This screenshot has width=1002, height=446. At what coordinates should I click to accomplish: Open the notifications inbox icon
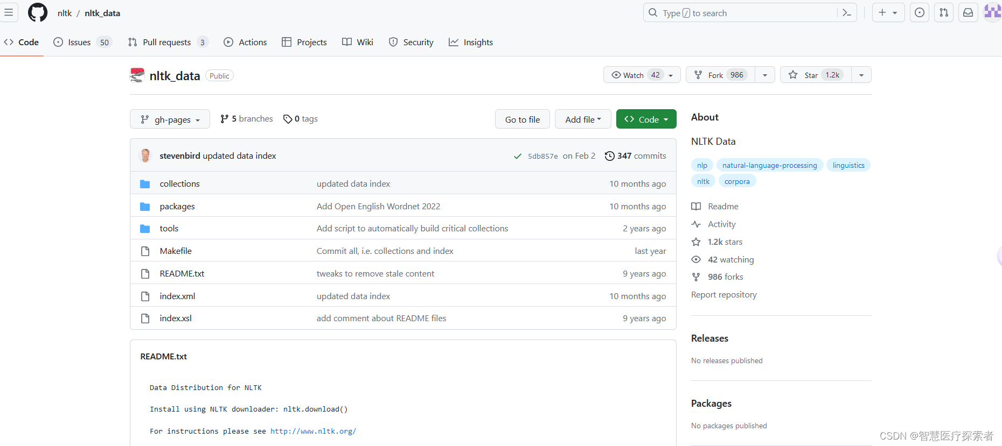968,12
